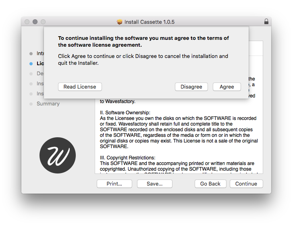Click the lock icon in title bar

pos(266,21)
